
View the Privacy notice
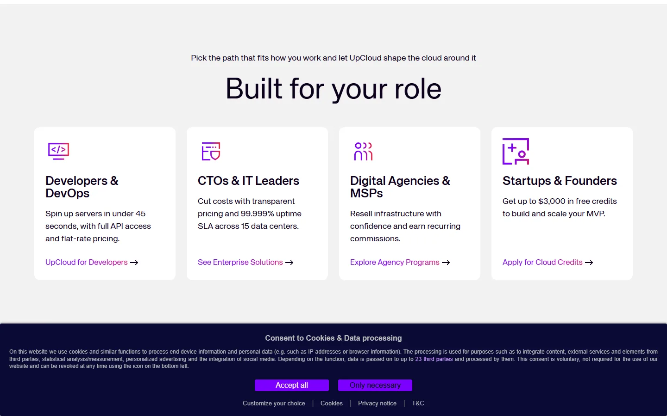coord(377,403)
